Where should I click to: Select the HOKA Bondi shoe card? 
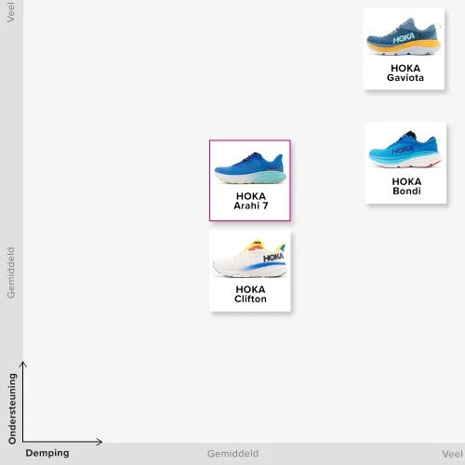tap(405, 163)
